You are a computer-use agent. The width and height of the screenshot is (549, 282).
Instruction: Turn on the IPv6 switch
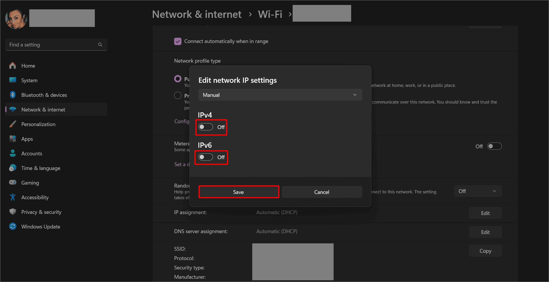[x=206, y=157]
